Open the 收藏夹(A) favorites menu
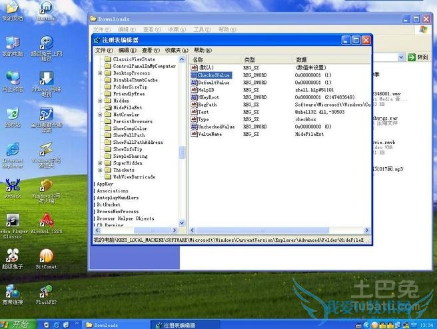437x329 pixels. click(x=176, y=50)
